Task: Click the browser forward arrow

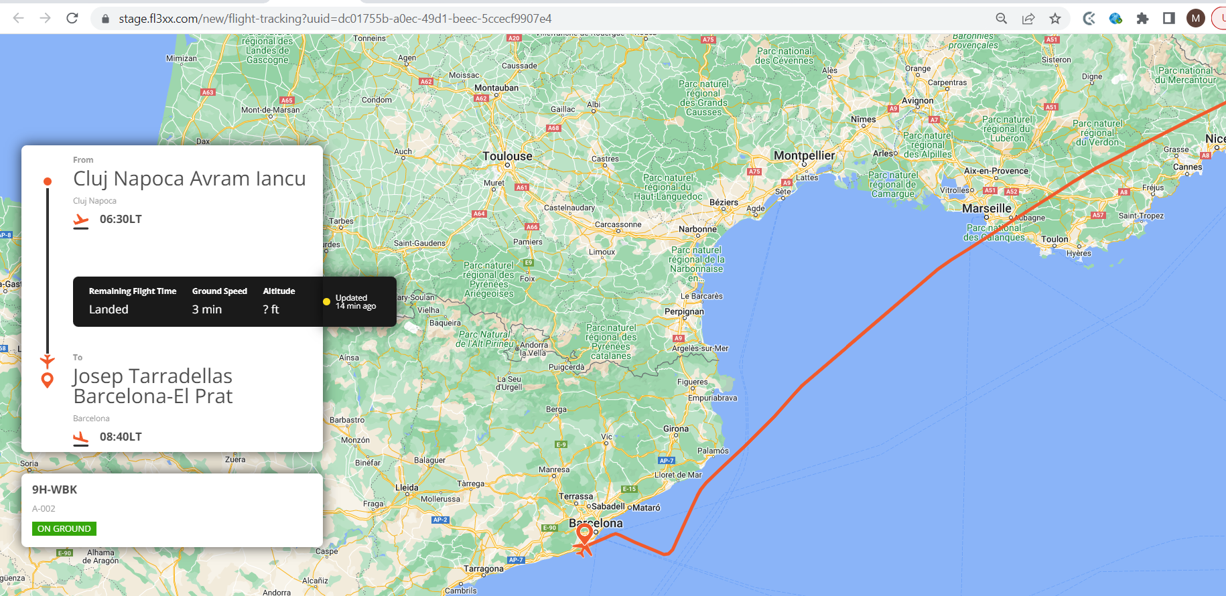Action: 45,18
